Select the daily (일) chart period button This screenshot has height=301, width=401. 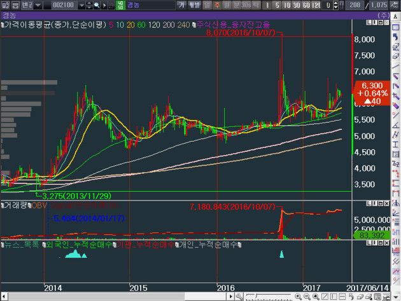pos(208,5)
